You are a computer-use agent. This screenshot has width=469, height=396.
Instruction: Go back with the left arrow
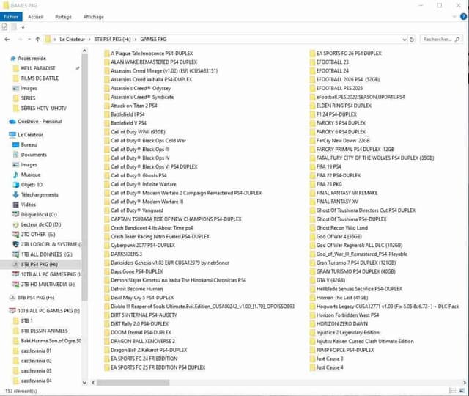pyautogui.click(x=7, y=39)
